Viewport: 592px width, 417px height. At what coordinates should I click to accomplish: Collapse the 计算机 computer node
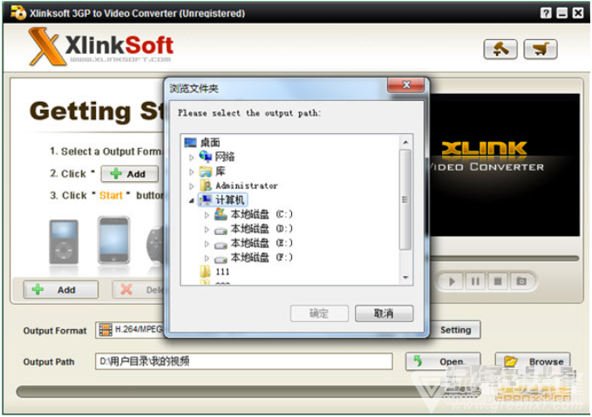tap(192, 200)
